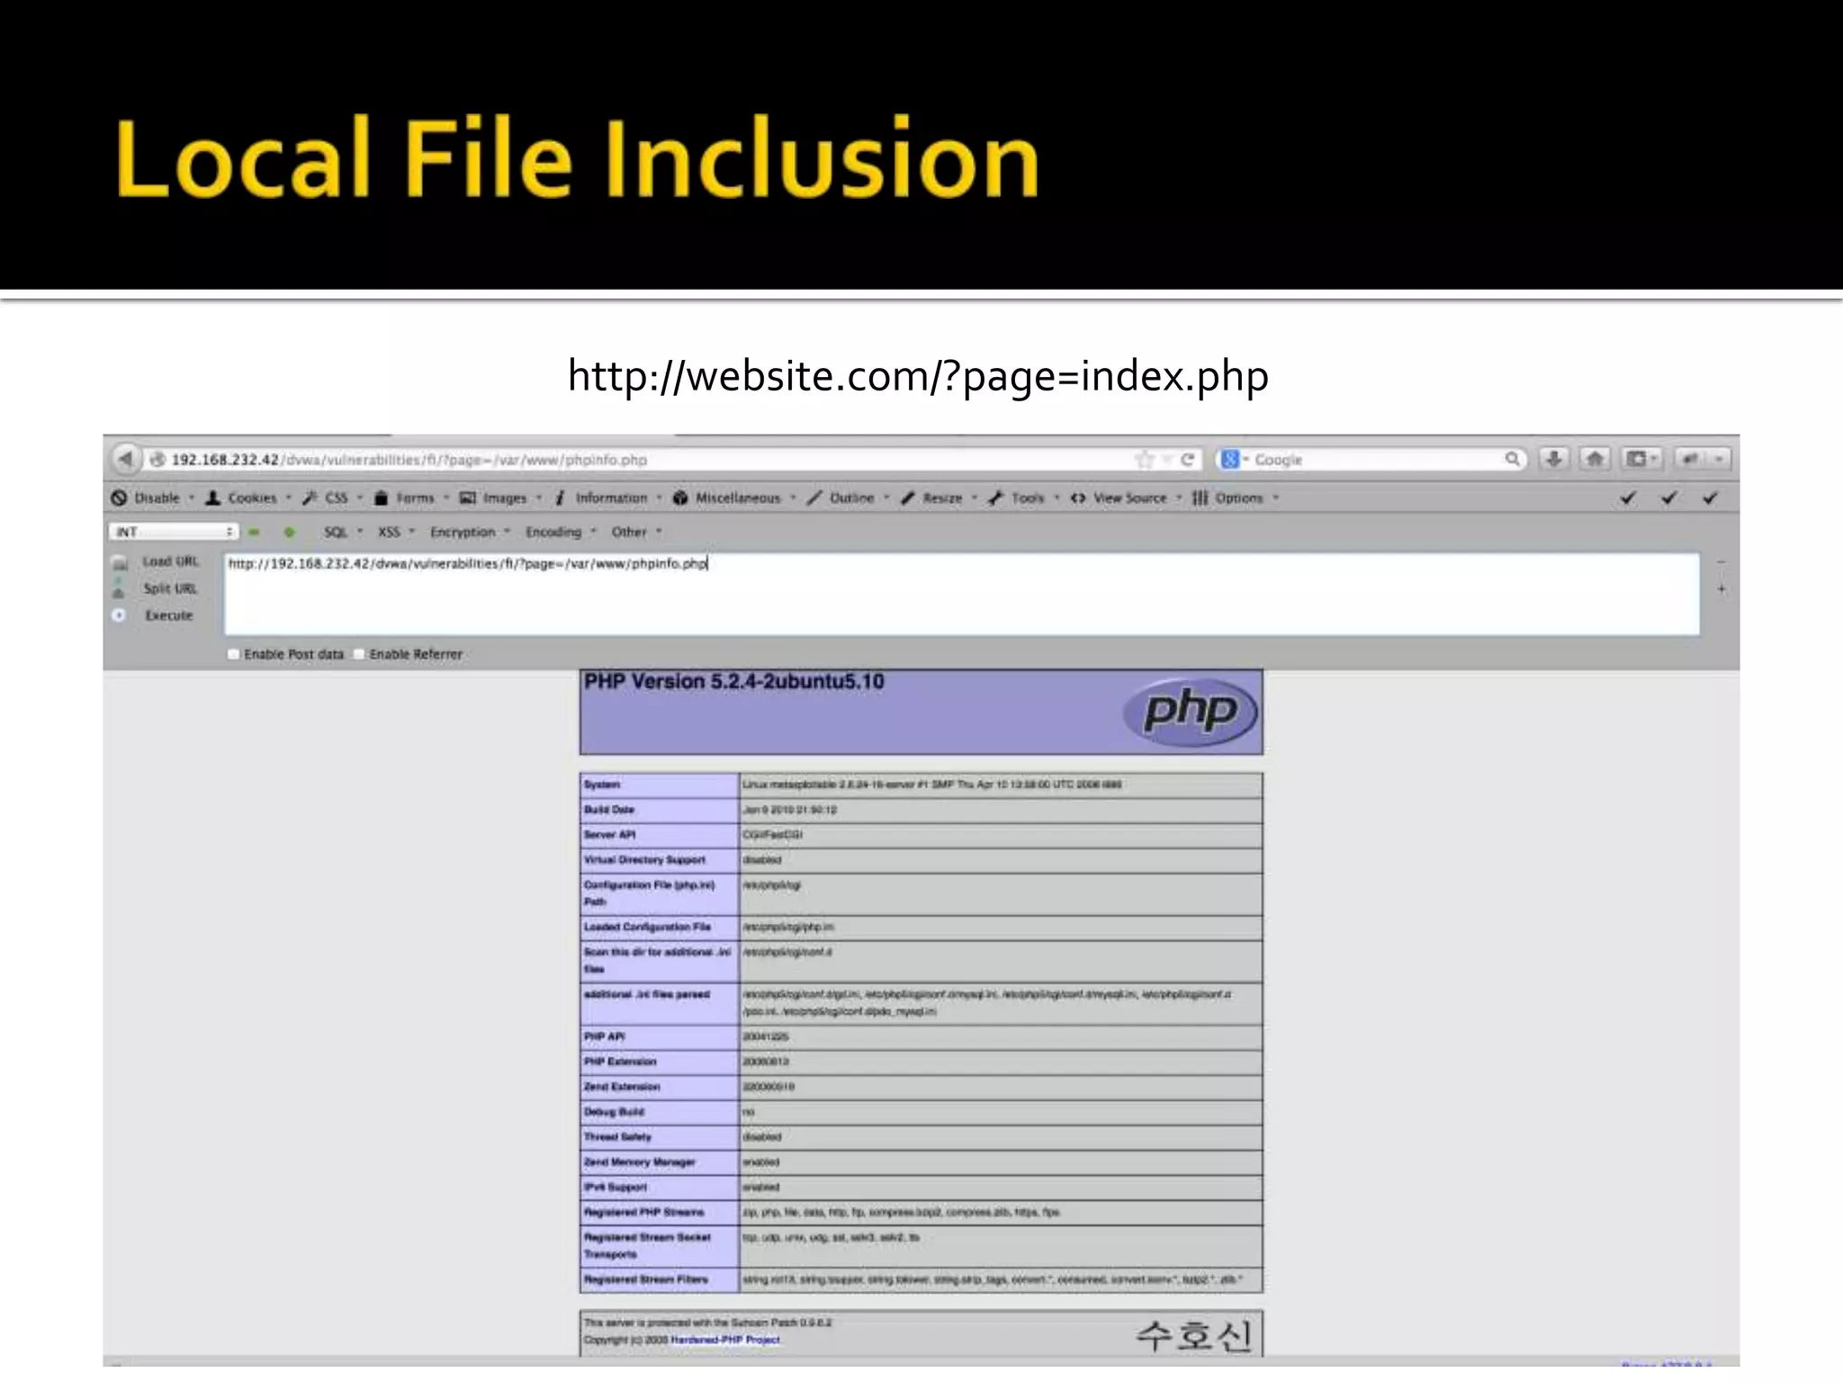Image resolution: width=1843 pixels, height=1382 pixels.
Task: Tick the Enable Referrer checkbox
Action: [x=360, y=654]
